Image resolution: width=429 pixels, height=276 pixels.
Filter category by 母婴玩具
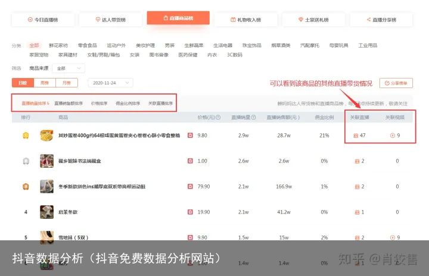[338, 45]
